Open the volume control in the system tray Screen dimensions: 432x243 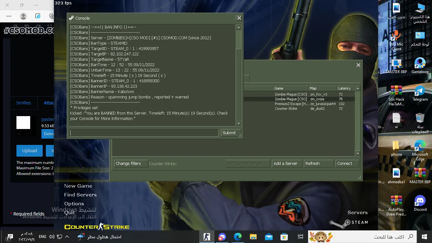pos(52,237)
